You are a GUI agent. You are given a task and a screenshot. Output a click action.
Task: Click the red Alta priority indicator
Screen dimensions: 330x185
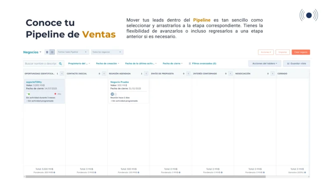[55, 94]
